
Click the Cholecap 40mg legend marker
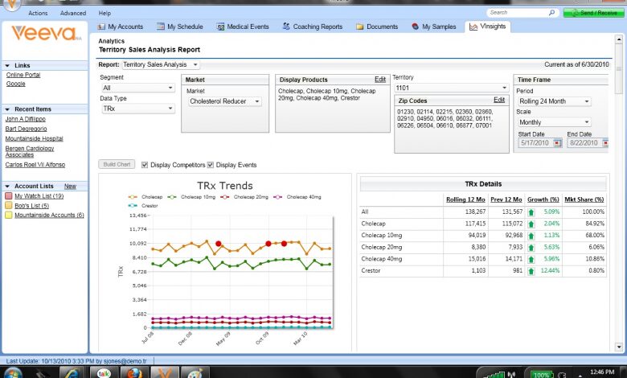pos(277,197)
